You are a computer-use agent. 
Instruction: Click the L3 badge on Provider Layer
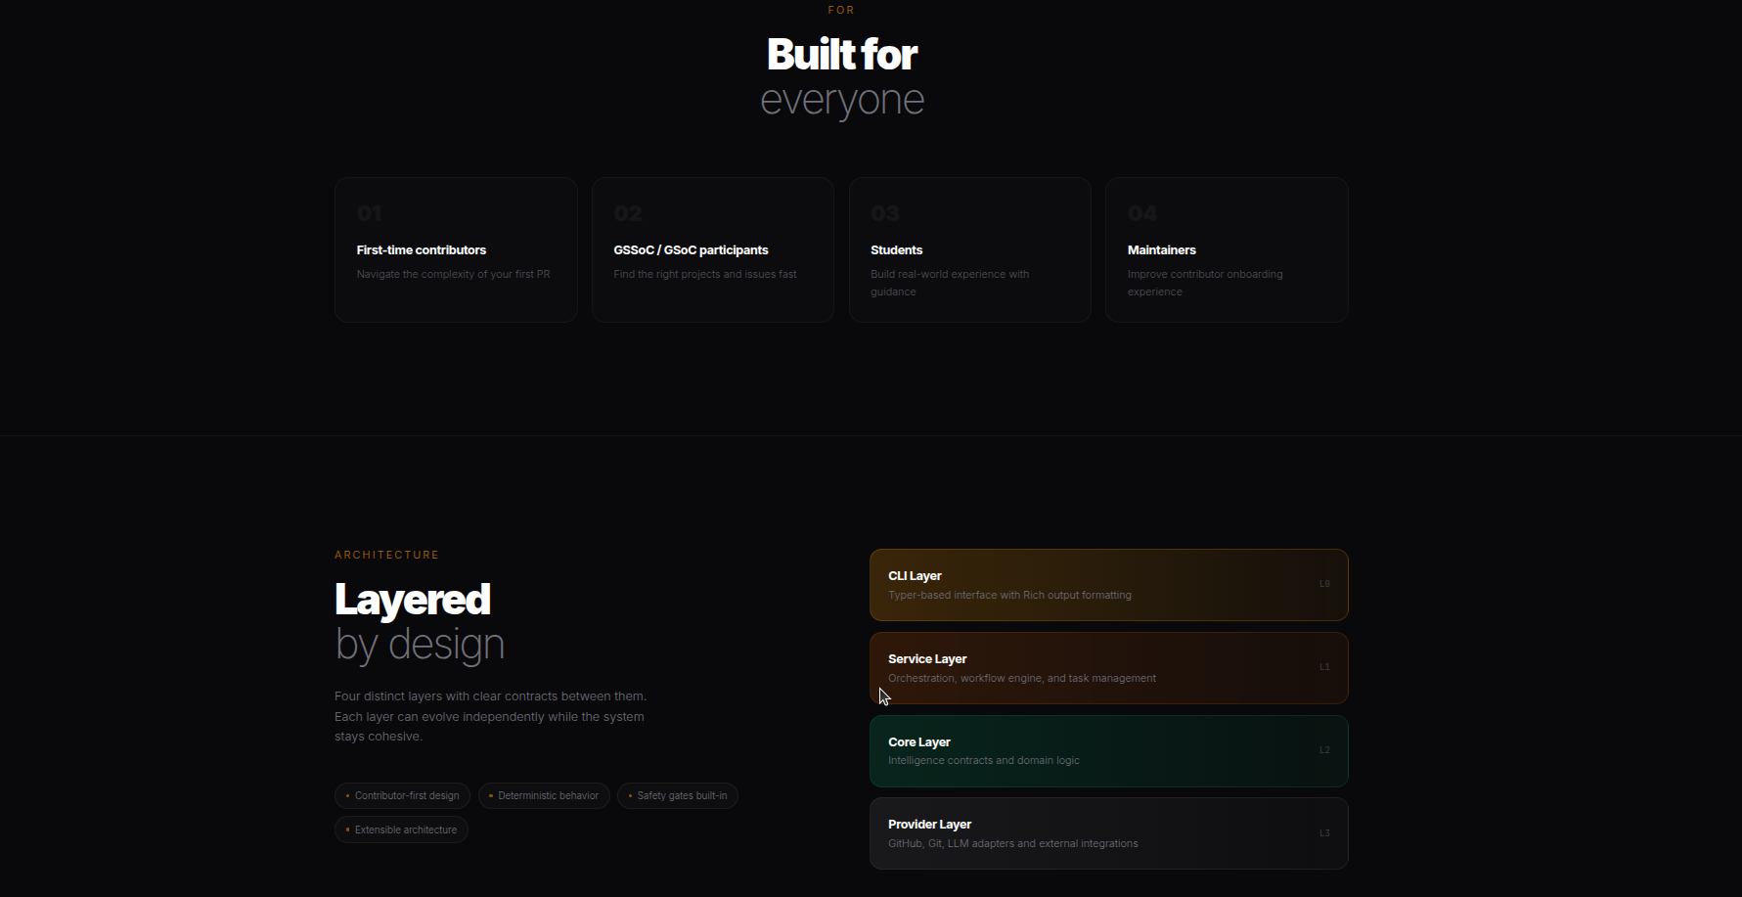click(1324, 833)
